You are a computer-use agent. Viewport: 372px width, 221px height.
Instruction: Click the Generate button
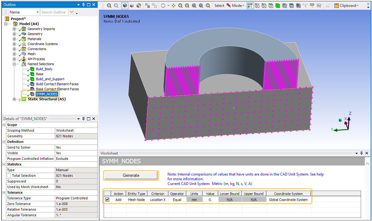coord(131,176)
